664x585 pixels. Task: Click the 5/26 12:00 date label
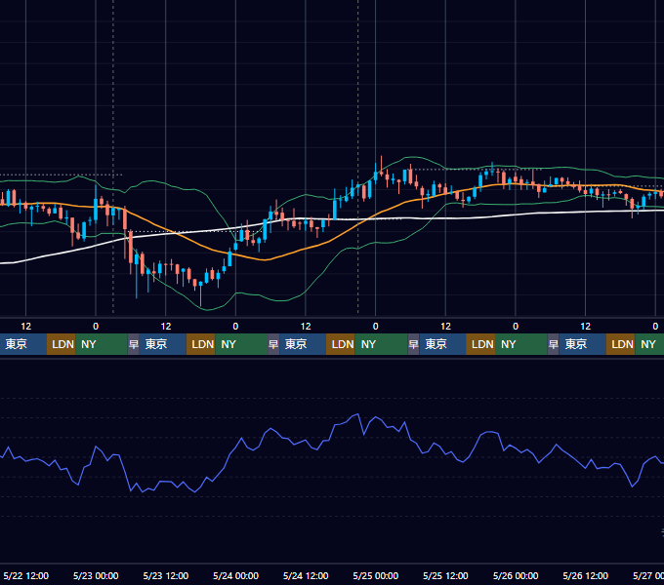pos(585,575)
